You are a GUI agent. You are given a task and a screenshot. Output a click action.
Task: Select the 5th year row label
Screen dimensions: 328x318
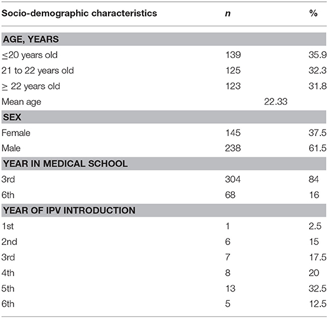(x=8, y=289)
